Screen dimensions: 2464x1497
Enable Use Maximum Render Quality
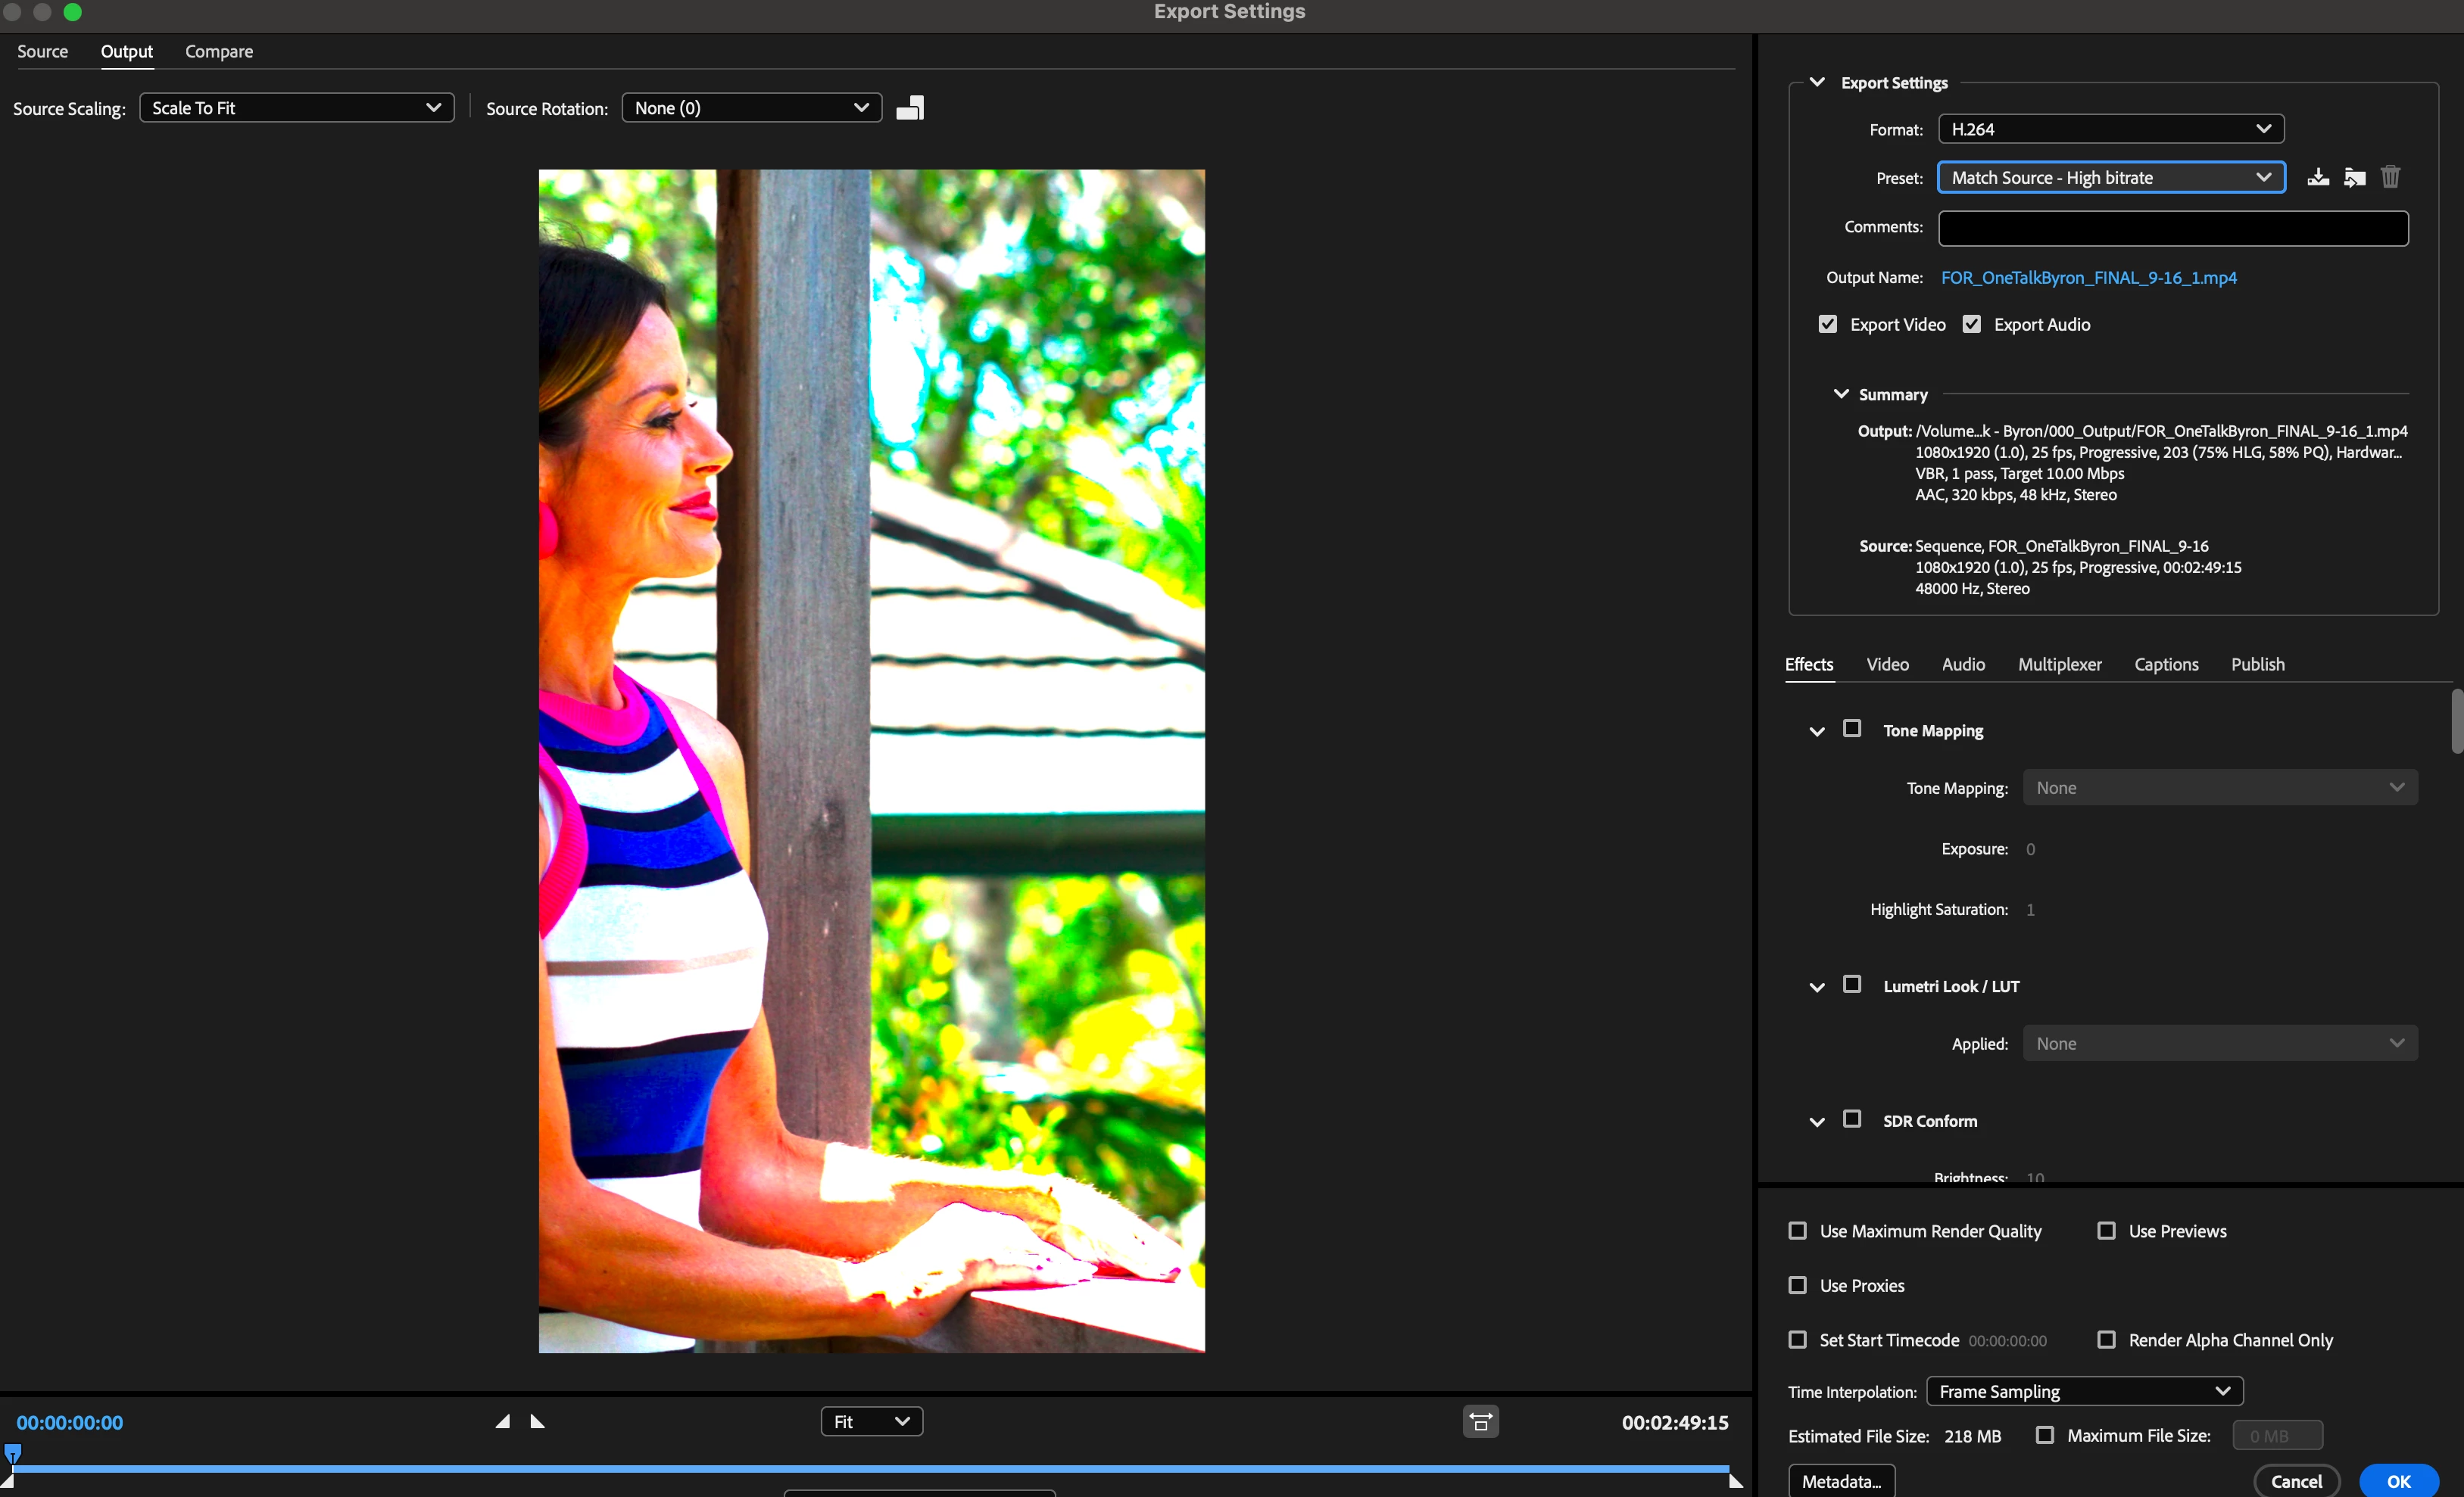(x=1797, y=1230)
